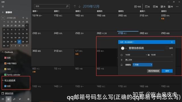Click the search magnifier icon
182x102 pixels.
[x=67, y=6]
